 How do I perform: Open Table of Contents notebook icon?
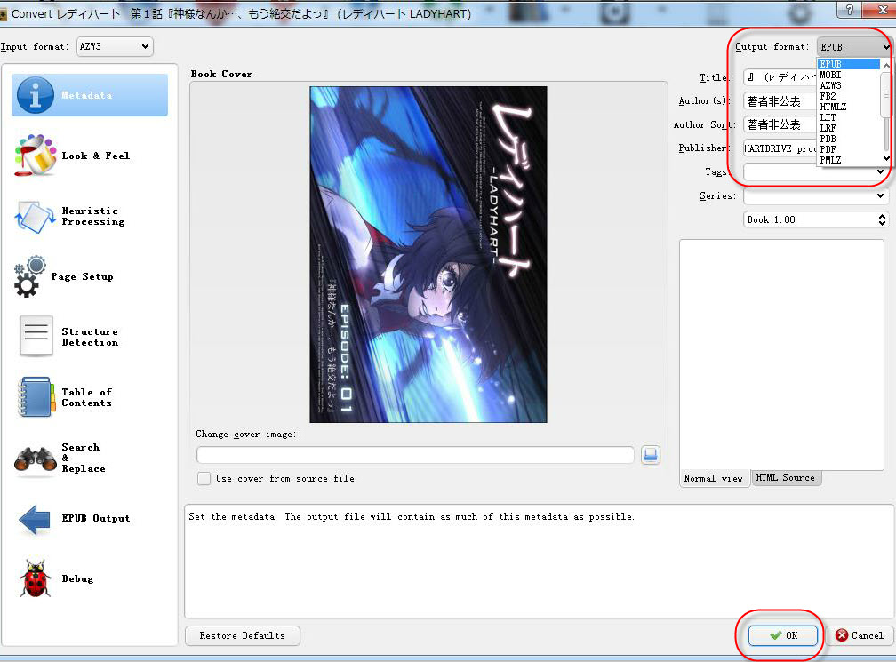(x=36, y=397)
